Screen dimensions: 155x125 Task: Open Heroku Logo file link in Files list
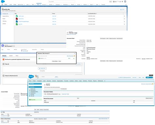(21, 16)
